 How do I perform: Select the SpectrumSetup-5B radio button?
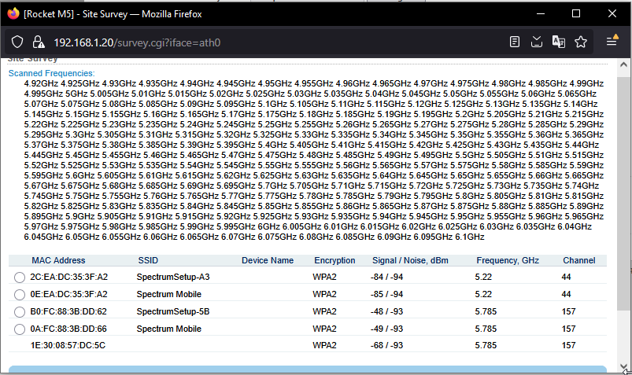20,312
